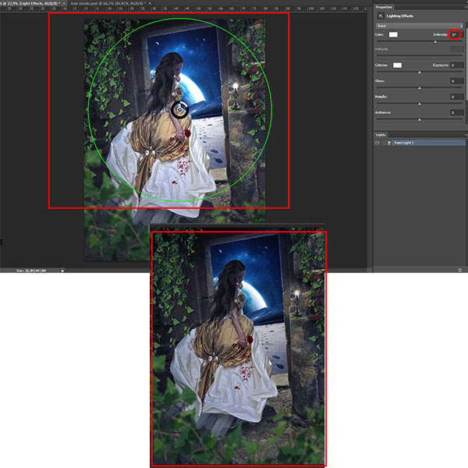This screenshot has width=468, height=468.
Task: Click the Doc size status text
Action: 31,271
